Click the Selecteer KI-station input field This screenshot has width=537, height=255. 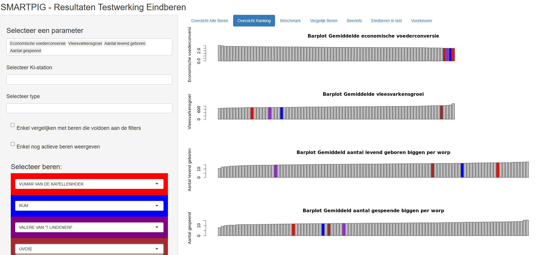pyautogui.click(x=89, y=79)
